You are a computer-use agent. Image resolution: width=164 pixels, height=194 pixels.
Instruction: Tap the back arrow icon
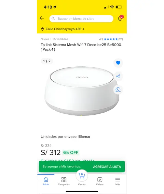point(42,18)
